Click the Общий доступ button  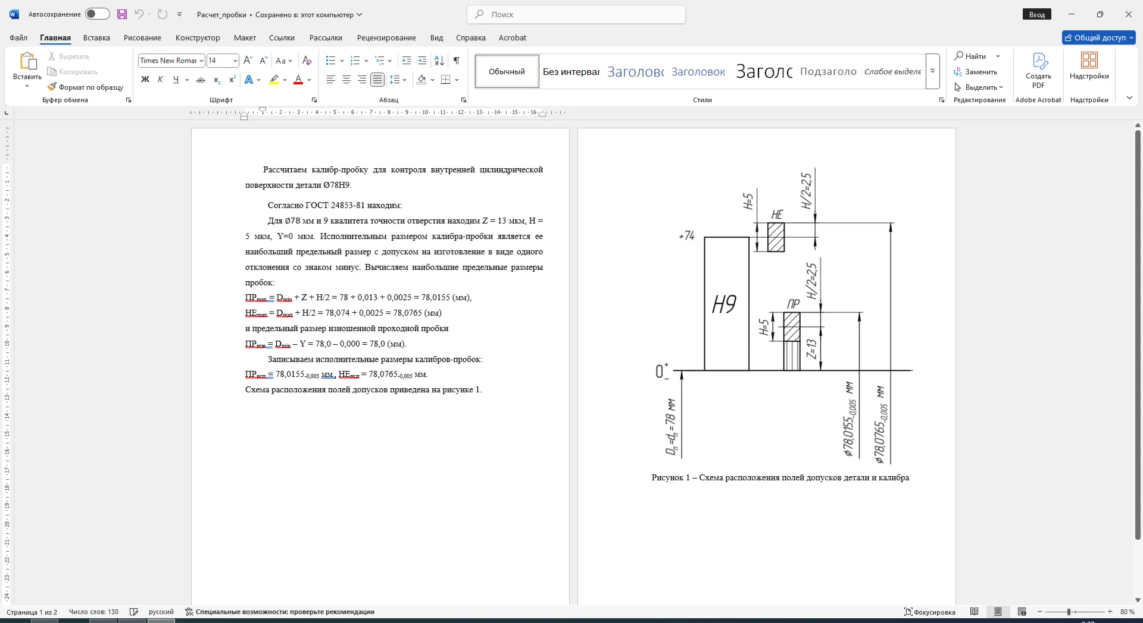[1099, 37]
